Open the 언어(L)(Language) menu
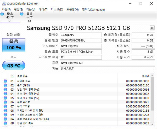The image size is (157, 129). (x=93, y=9)
